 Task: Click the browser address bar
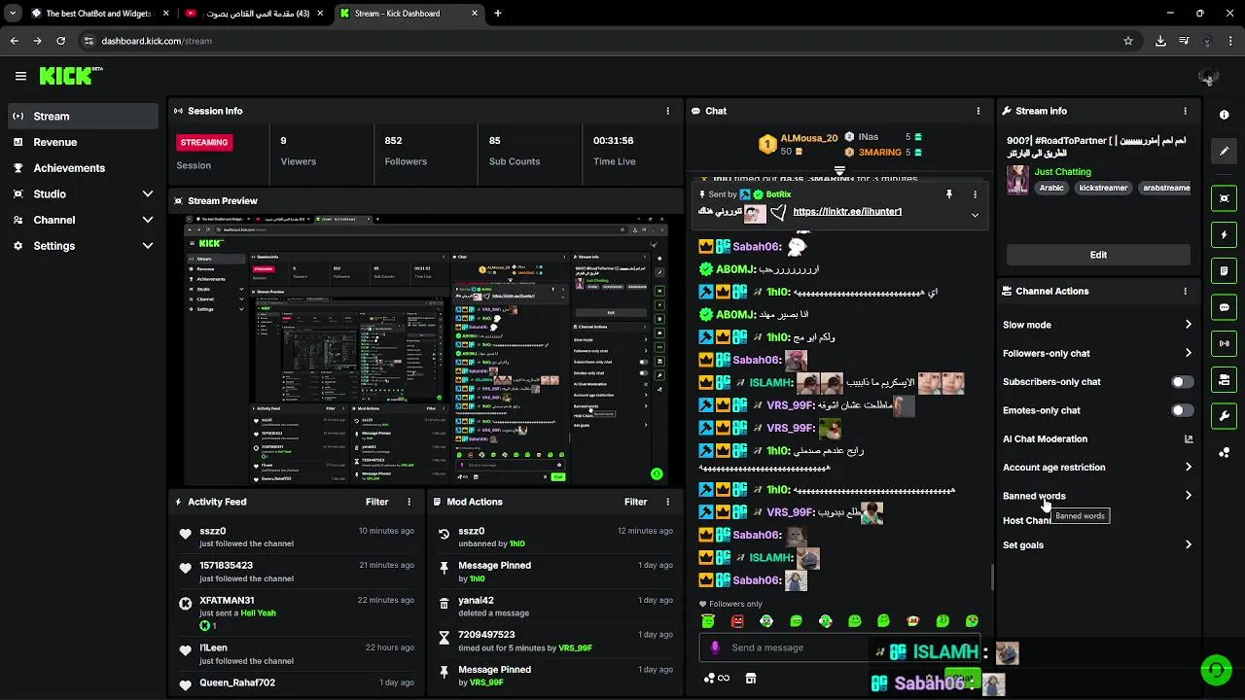click(603, 41)
